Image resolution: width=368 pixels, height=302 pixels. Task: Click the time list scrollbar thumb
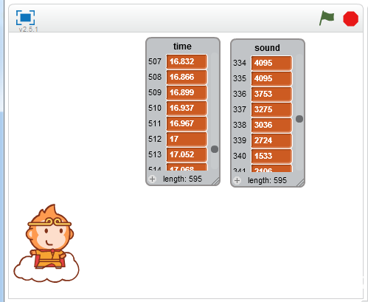215,149
